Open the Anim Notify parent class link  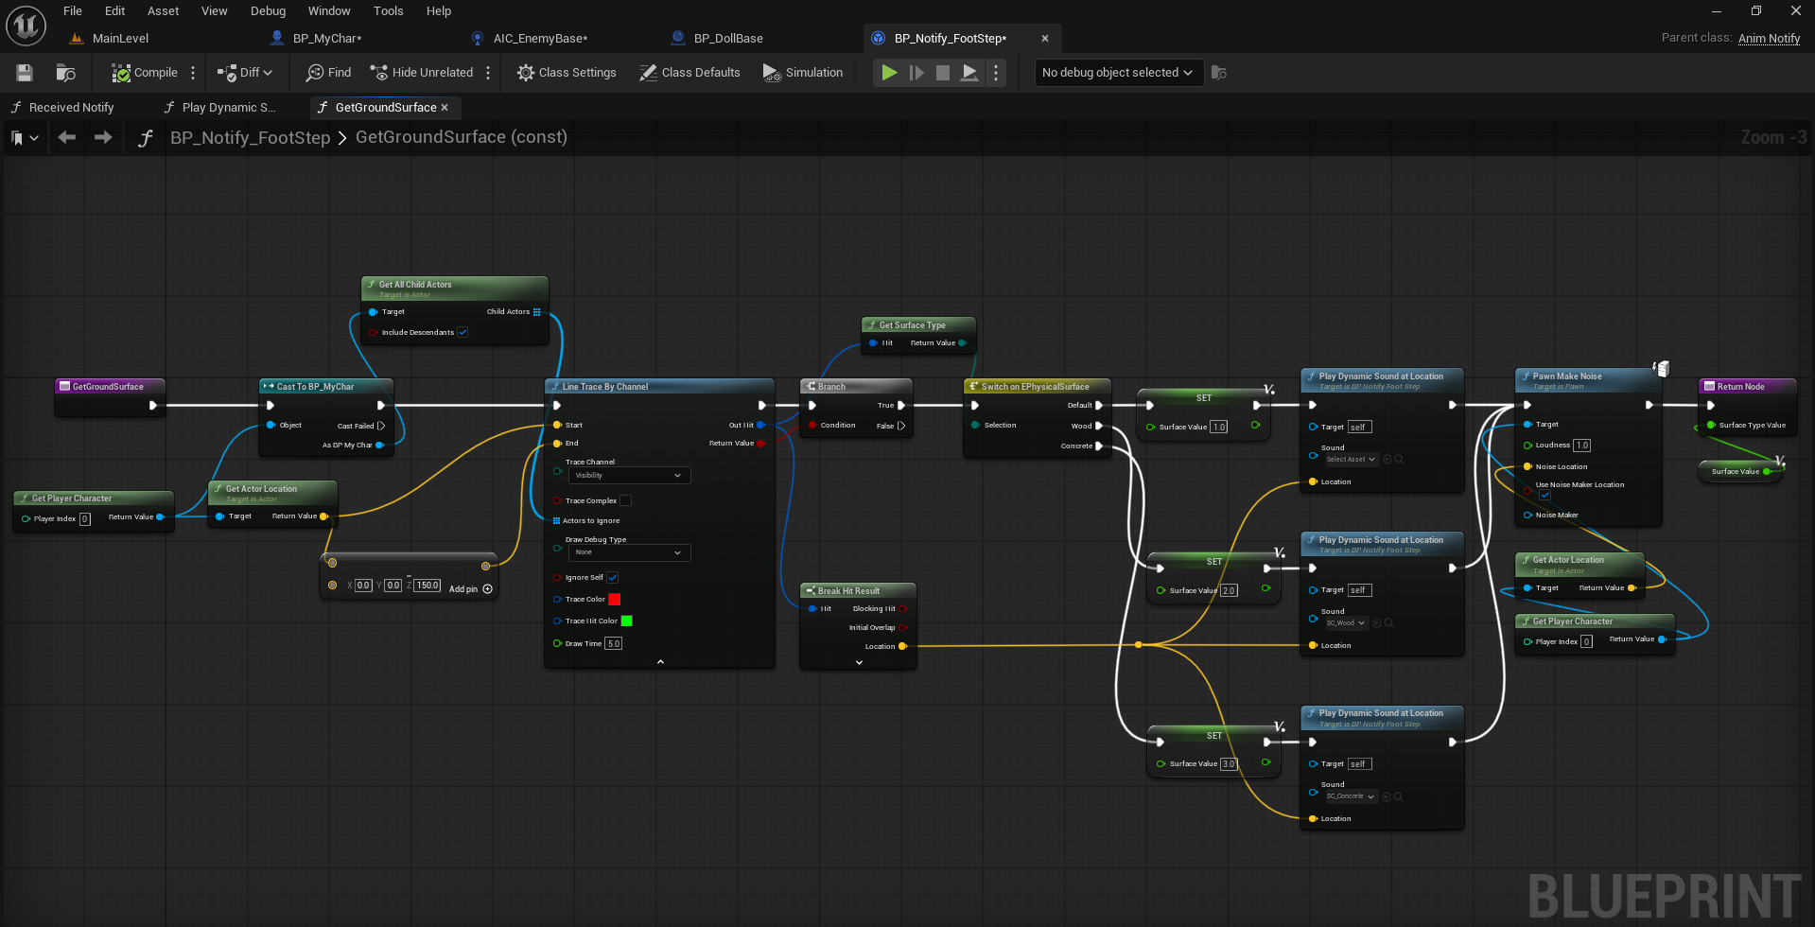tap(1769, 38)
